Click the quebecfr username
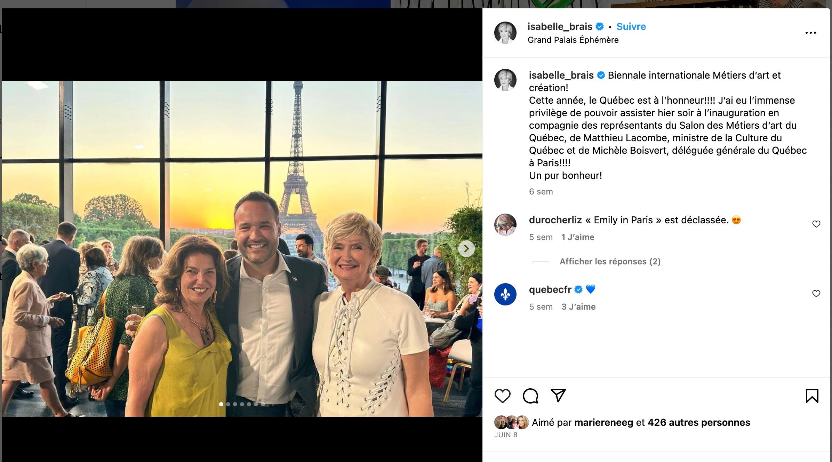The width and height of the screenshot is (832, 462). (x=550, y=289)
